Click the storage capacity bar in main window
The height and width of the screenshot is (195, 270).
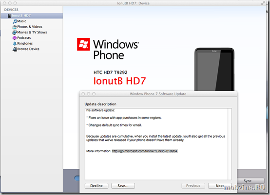click(77, 178)
